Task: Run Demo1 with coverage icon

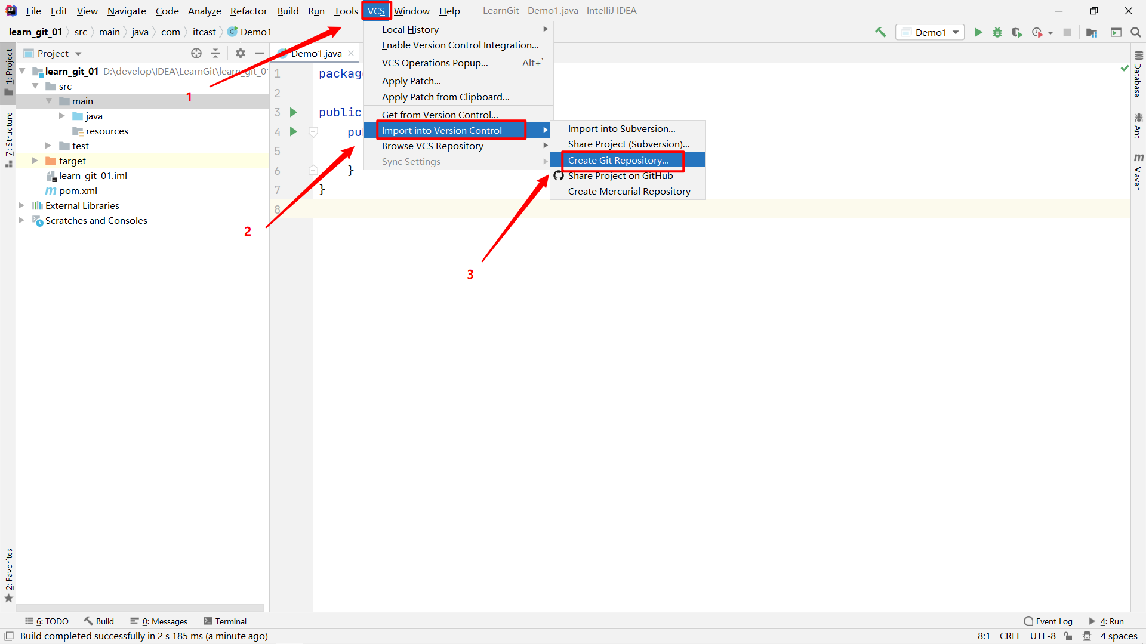Action: point(1017,32)
